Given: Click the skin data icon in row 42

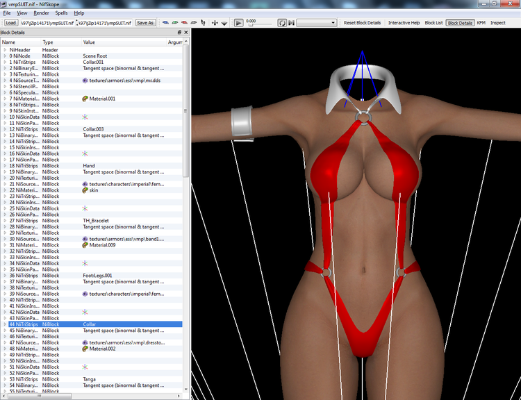Looking at the screenshot, I should click(85, 312).
